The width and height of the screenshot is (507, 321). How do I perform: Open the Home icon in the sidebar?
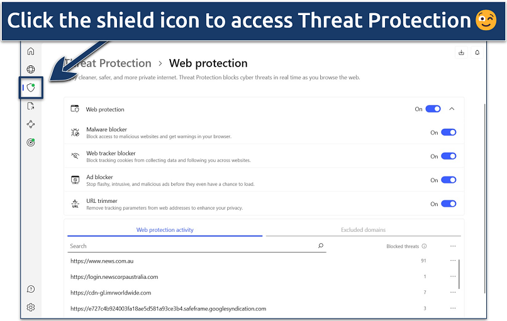tap(31, 52)
